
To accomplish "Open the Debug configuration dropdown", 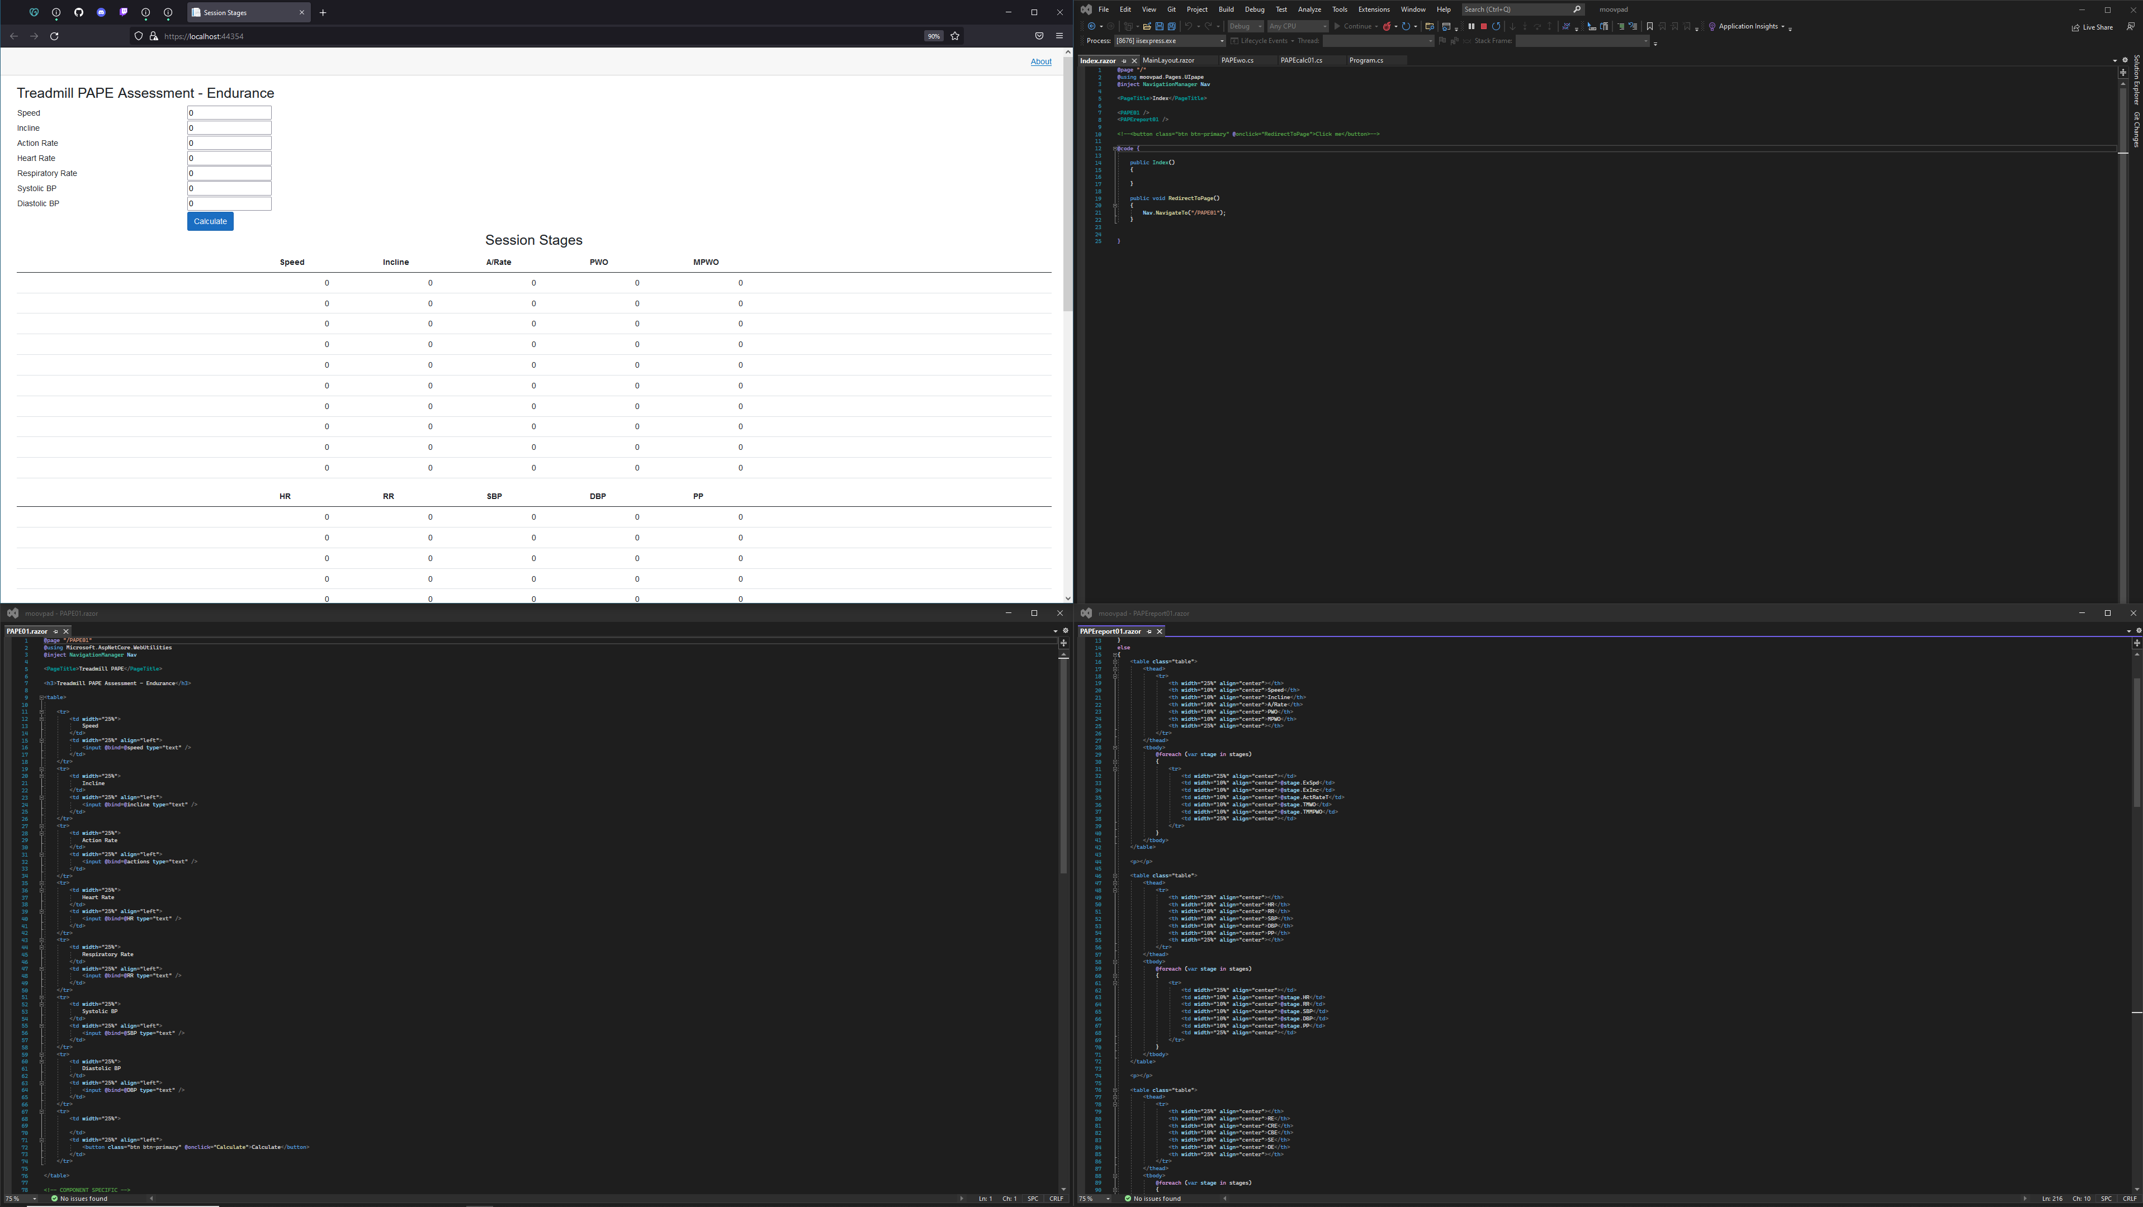I will [1245, 27].
